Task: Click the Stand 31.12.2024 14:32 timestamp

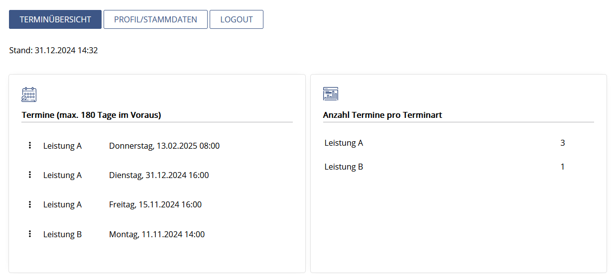Action: (53, 50)
